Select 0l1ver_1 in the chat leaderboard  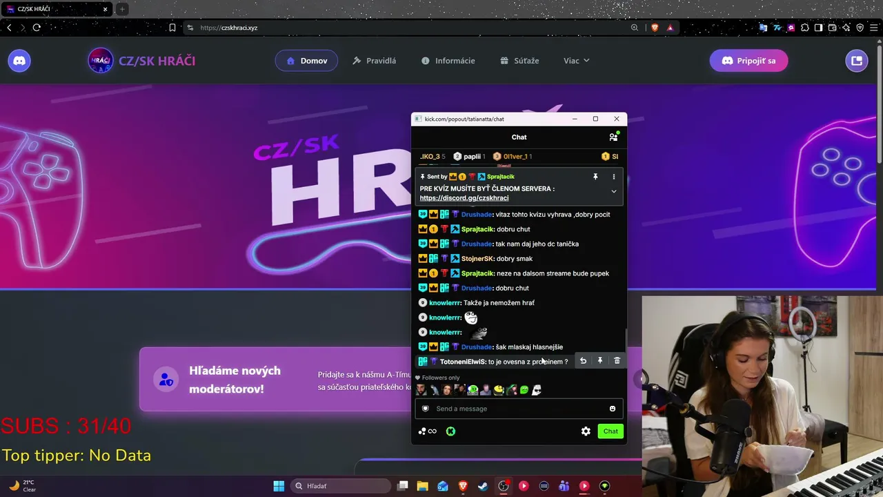point(512,157)
